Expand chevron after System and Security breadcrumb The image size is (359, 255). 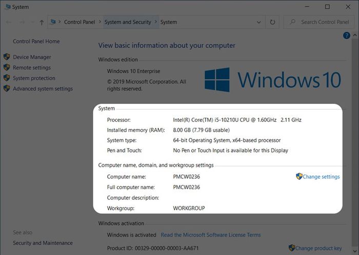156,22
